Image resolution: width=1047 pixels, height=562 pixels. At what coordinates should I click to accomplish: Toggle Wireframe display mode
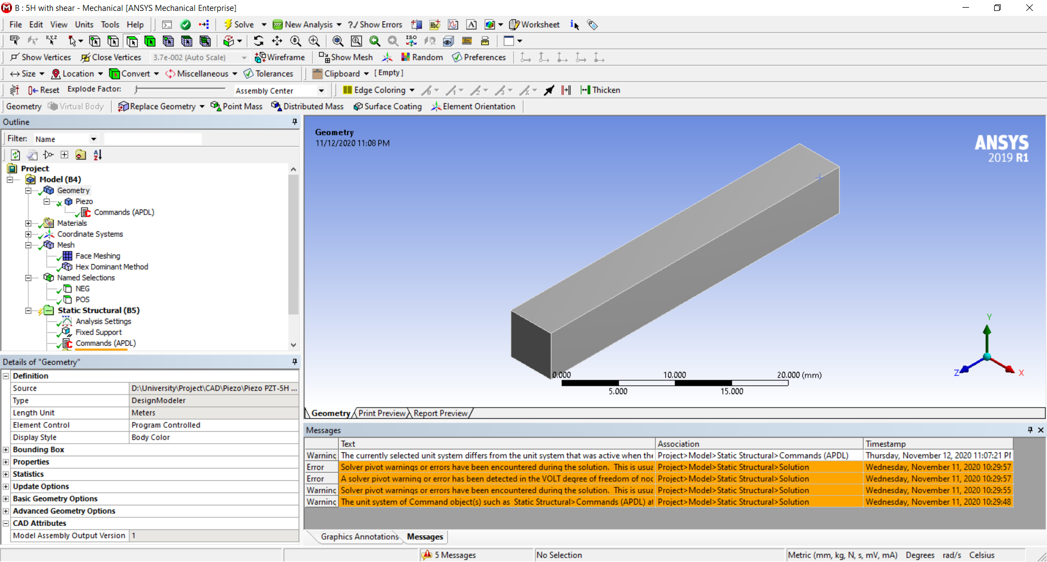(x=280, y=57)
